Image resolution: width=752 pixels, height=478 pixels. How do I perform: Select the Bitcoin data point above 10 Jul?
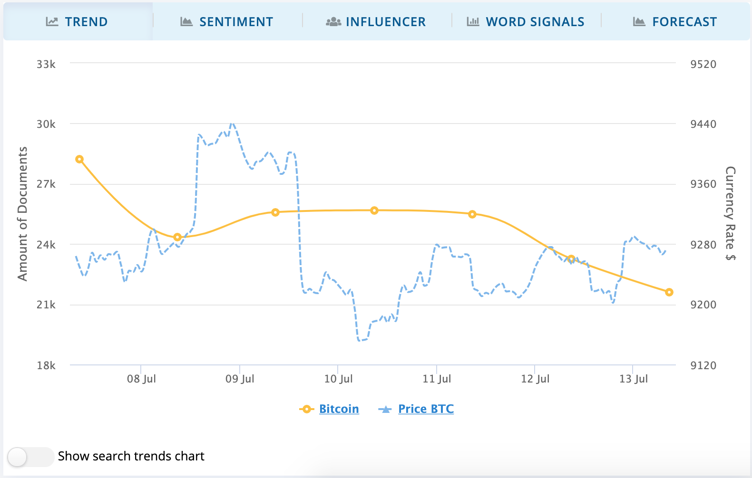[375, 210]
